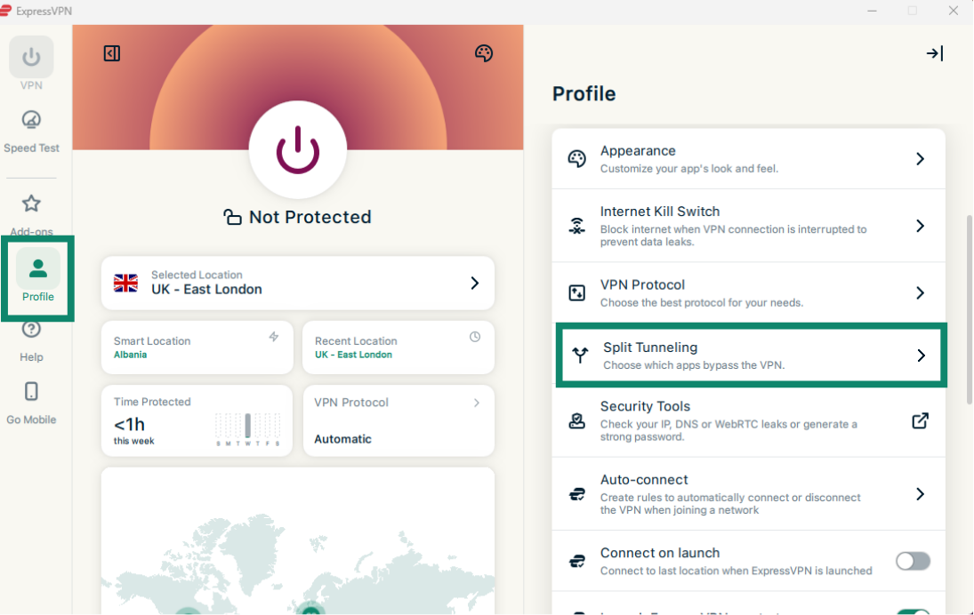Click the Auto-connect icon

pos(576,495)
